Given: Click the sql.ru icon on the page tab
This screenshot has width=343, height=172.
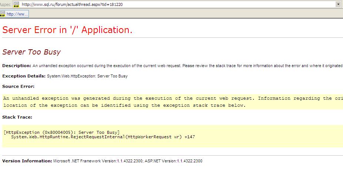Looking at the screenshot, I should [x=3, y=14].
